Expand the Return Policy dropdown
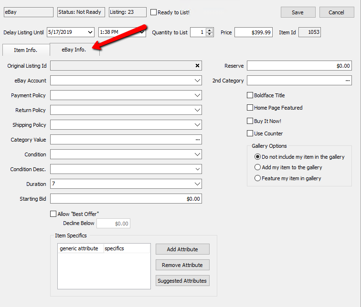The width and height of the screenshot is (361, 307). click(197, 110)
